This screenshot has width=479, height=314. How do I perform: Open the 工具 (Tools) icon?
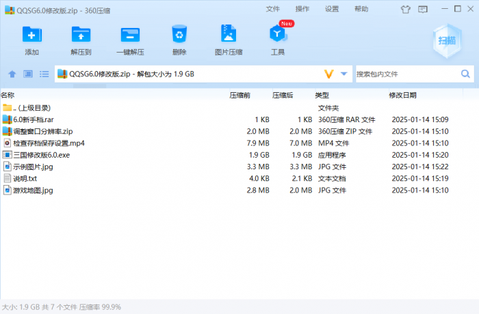coord(278,35)
